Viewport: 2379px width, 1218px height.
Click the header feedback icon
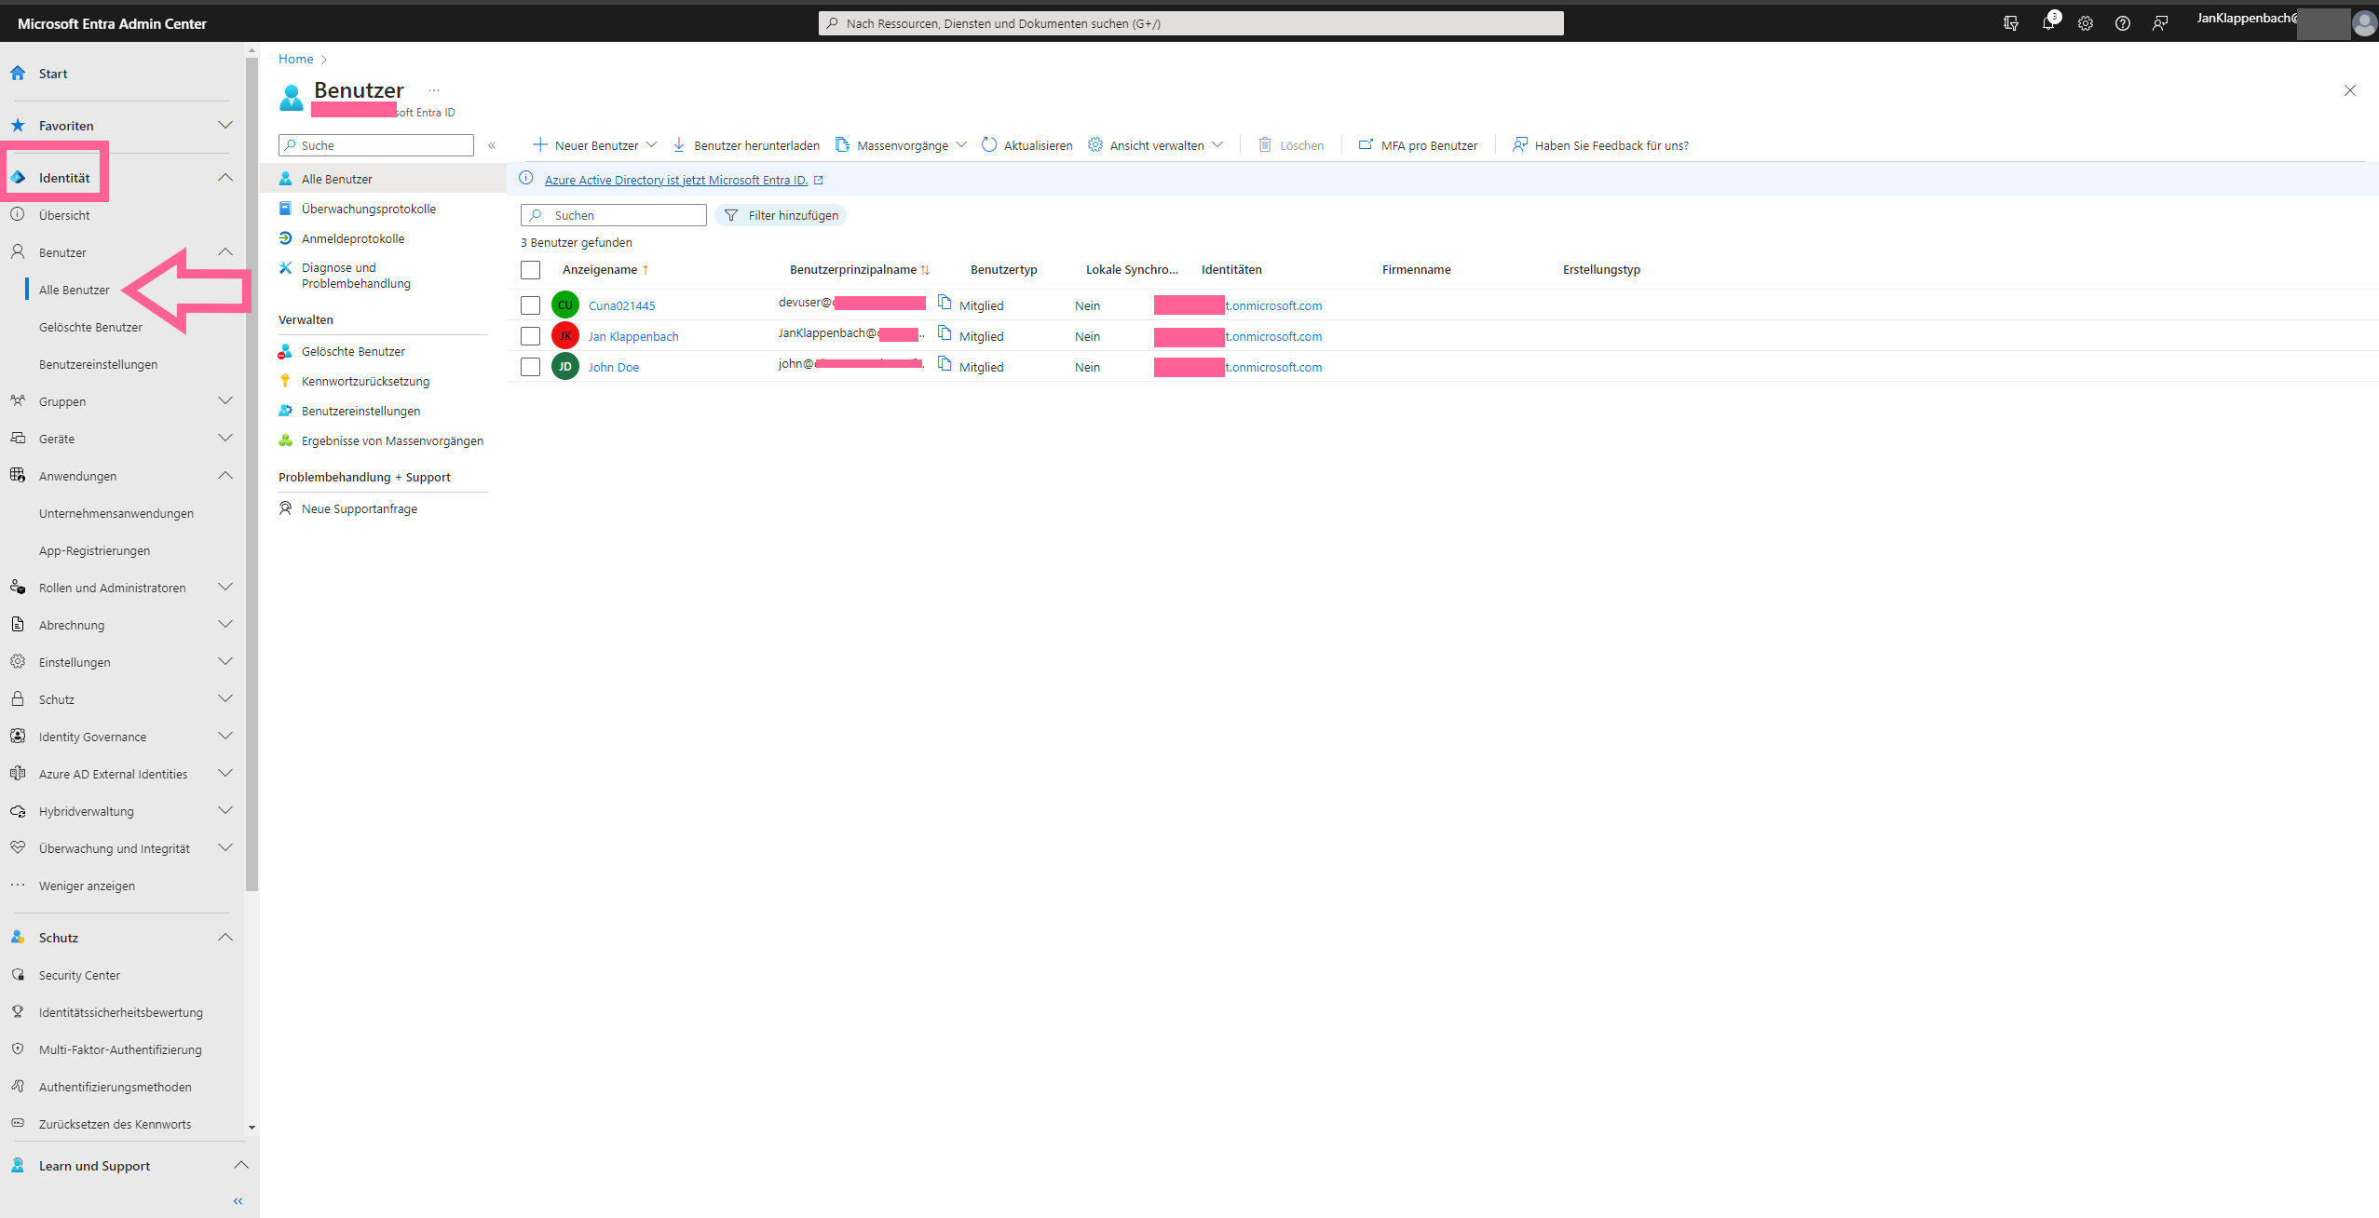point(2160,23)
